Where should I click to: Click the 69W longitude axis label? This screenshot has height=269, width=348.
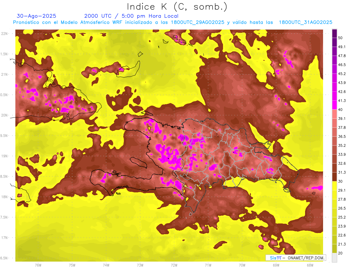[276, 265]
